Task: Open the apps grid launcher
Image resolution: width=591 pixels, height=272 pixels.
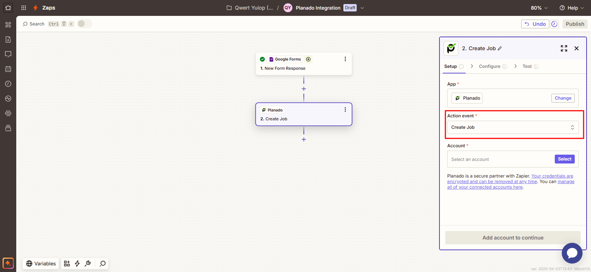Action: pyautogui.click(x=24, y=8)
